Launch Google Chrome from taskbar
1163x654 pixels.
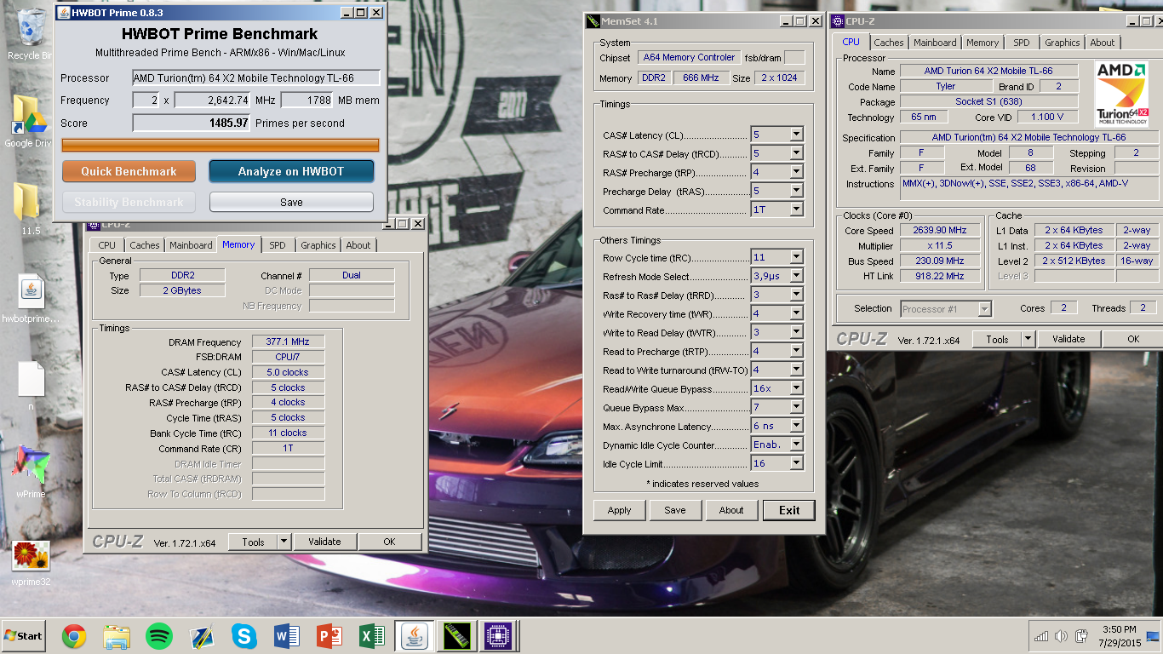(74, 636)
